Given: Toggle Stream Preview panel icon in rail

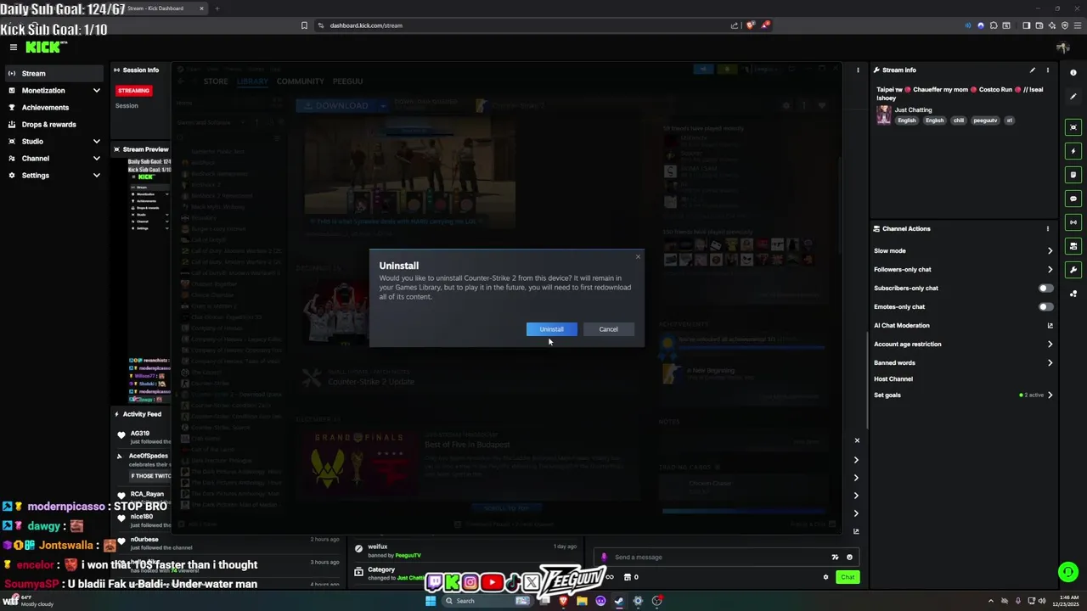Looking at the screenshot, I should click(x=1073, y=127).
